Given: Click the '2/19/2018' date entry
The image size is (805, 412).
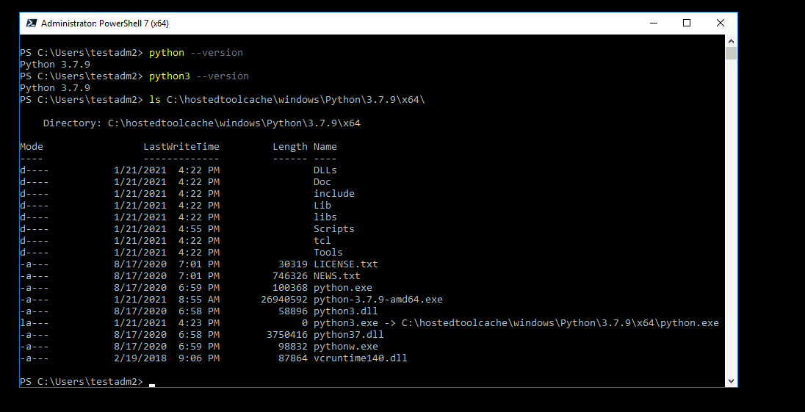Looking at the screenshot, I should tap(140, 358).
